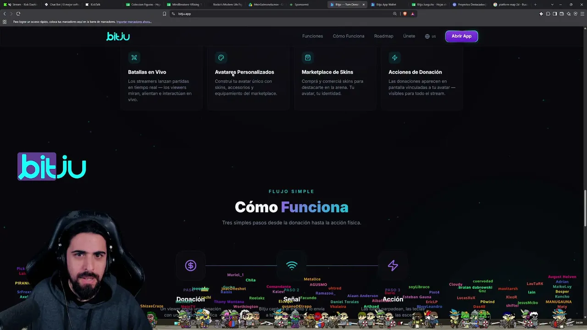Click the Abrir App button
The height and width of the screenshot is (330, 587).
pos(461,36)
